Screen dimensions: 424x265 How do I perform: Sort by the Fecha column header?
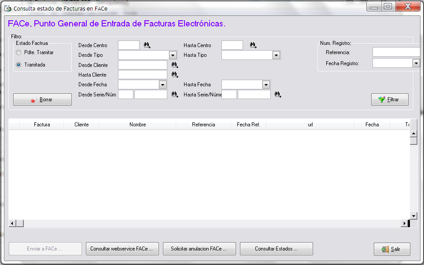372,125
